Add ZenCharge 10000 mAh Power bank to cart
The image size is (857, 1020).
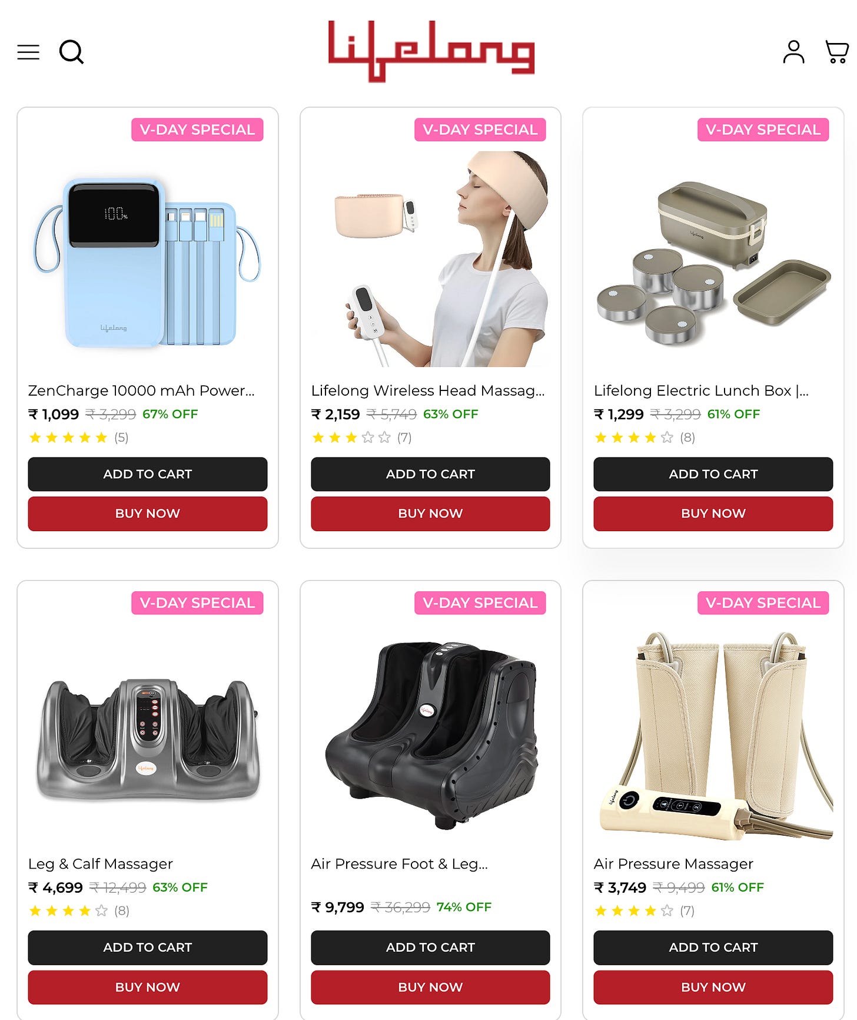pyautogui.click(x=148, y=474)
